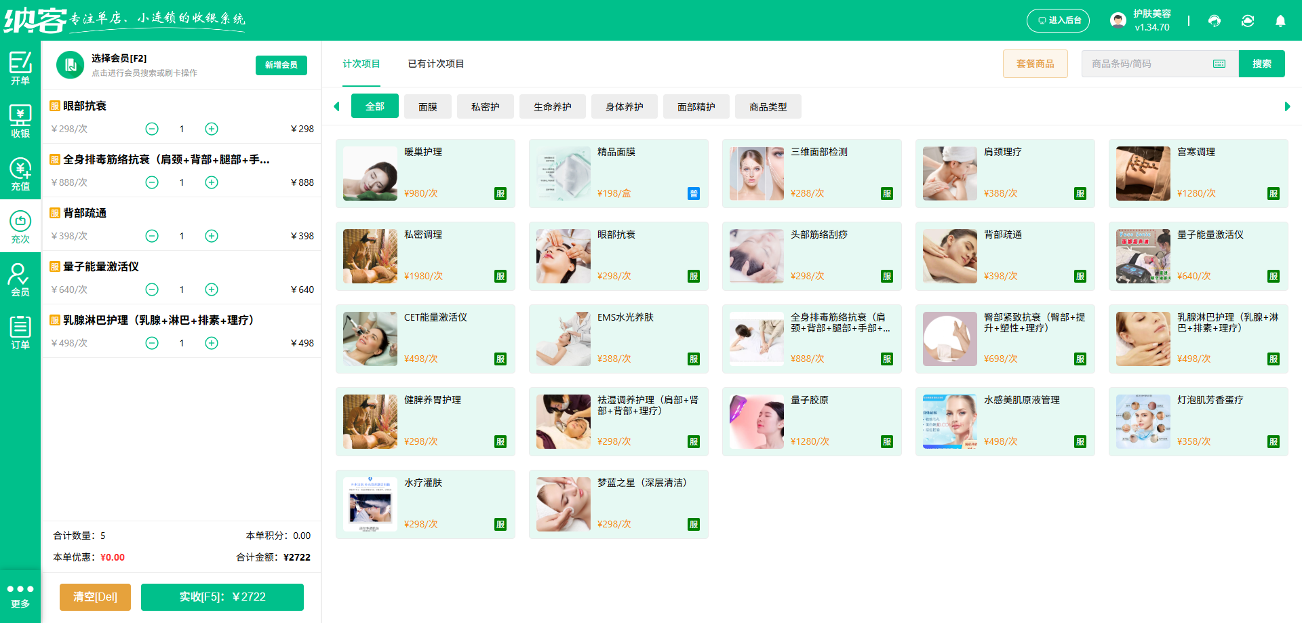Screen dimensions: 1302x623
Task: Show previous categories with left arrow
Action: (336, 106)
